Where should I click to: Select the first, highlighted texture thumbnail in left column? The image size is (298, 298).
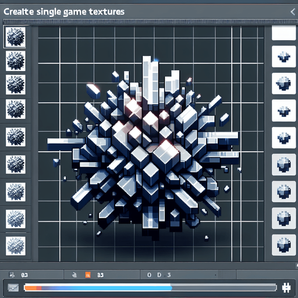click(x=16, y=37)
